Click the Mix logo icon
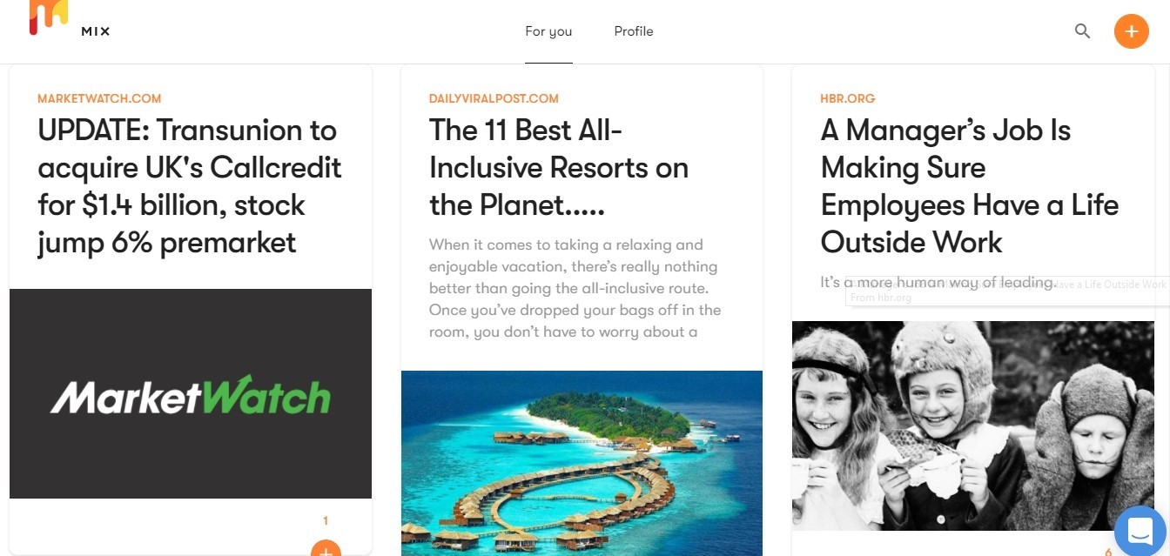This screenshot has height=556, width=1170. pyautogui.click(x=48, y=16)
